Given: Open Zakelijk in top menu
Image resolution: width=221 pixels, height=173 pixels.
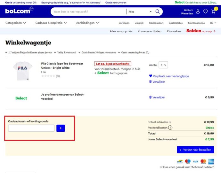Looking at the screenshot, I should [139, 23].
